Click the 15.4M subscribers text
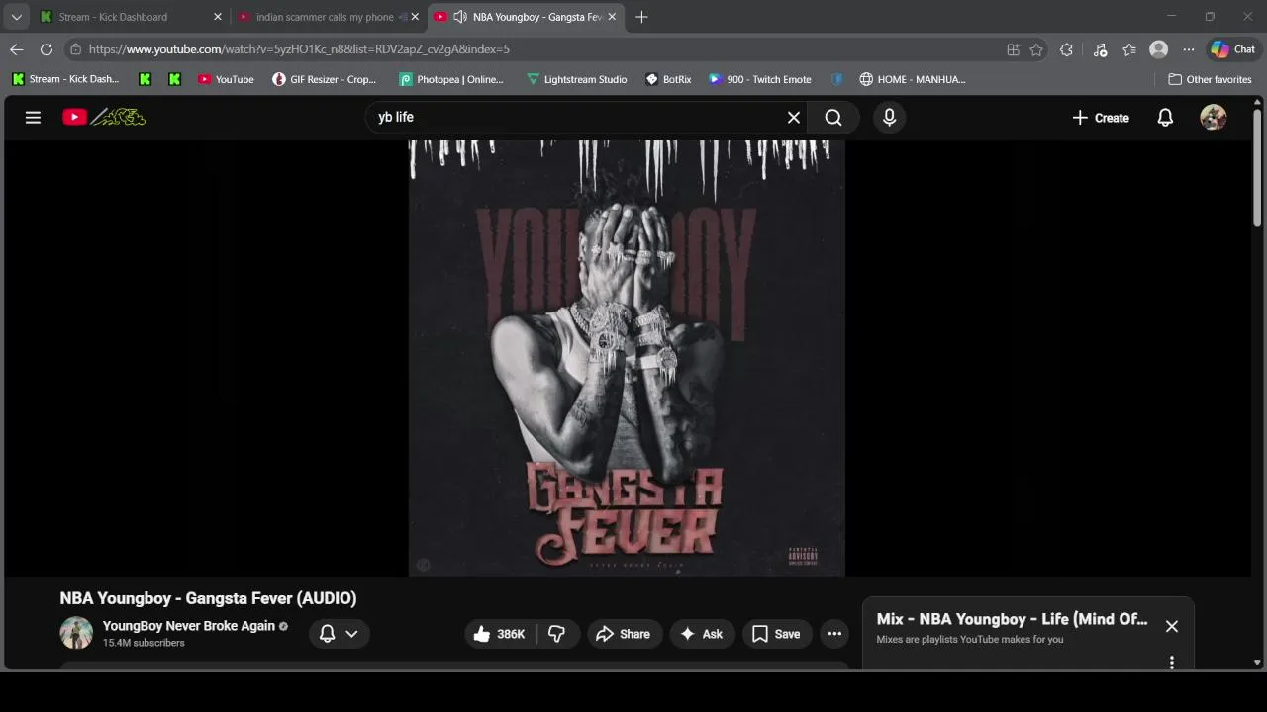The width and height of the screenshot is (1267, 712). (144, 643)
